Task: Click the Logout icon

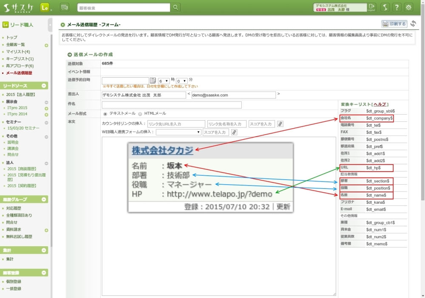Action: point(371,7)
